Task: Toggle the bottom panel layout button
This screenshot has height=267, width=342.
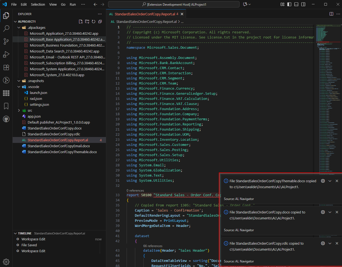Action: click(296, 4)
